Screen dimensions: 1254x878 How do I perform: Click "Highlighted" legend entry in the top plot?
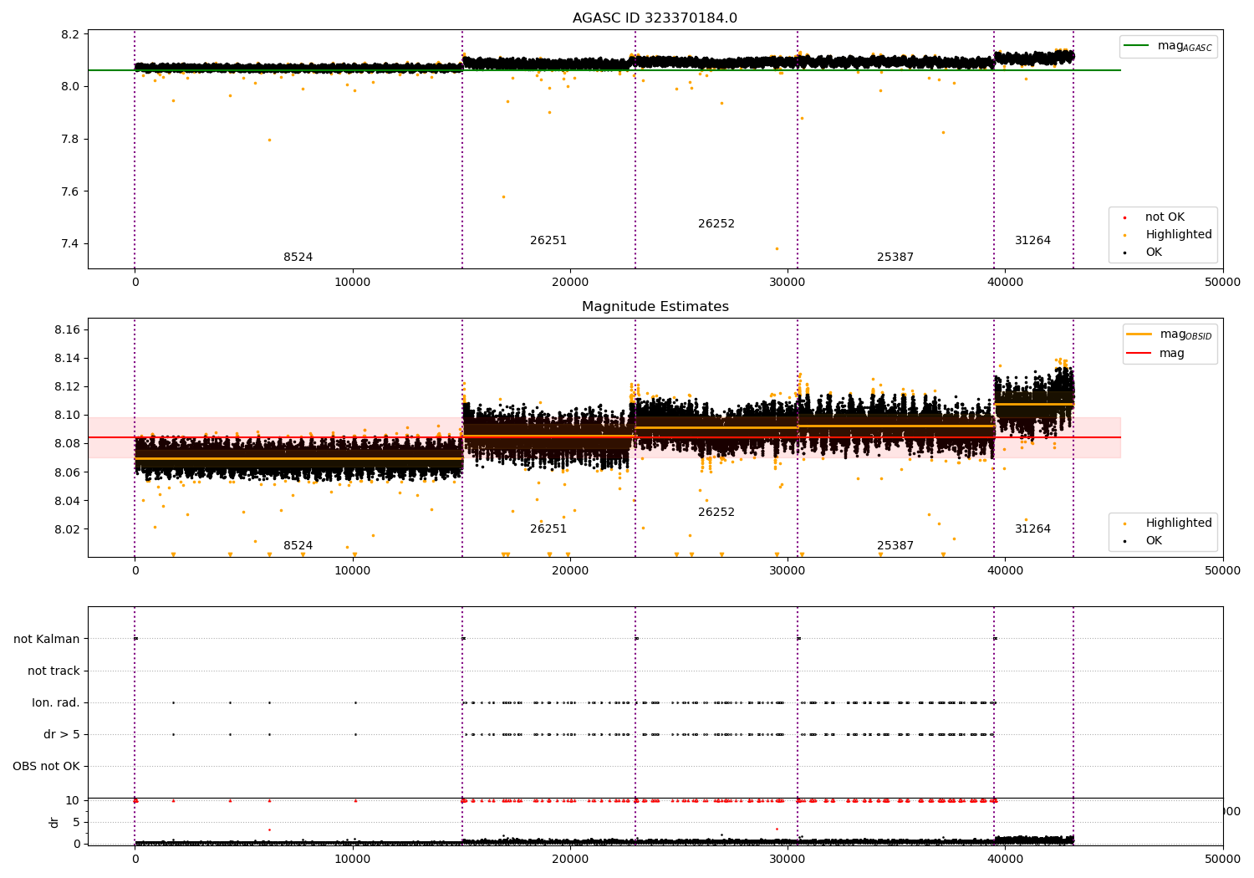1178,235
